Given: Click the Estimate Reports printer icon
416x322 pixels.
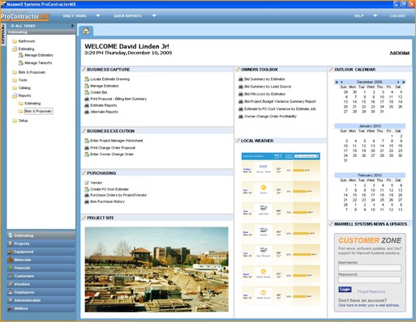Looking at the screenshot, I should 87,105.
